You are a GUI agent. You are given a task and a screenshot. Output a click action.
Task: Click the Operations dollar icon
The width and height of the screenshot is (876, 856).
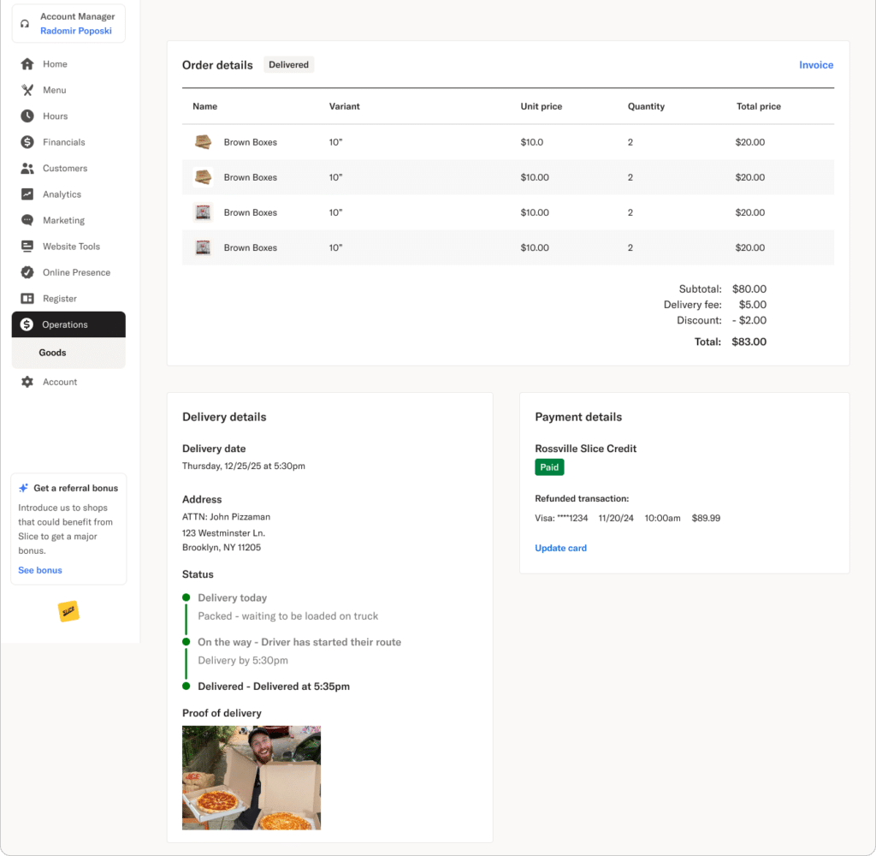pos(27,324)
